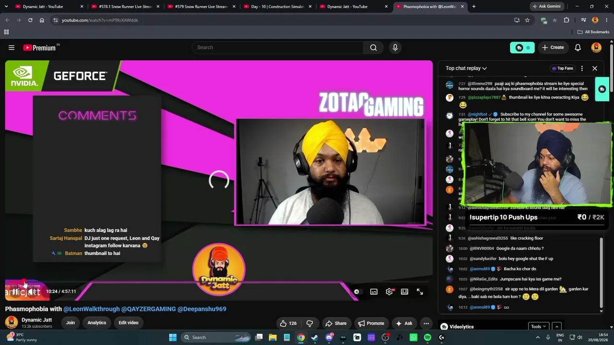Open @QAYZERGAMING channel link in title
The height and width of the screenshot is (345, 614).
pyautogui.click(x=149, y=309)
